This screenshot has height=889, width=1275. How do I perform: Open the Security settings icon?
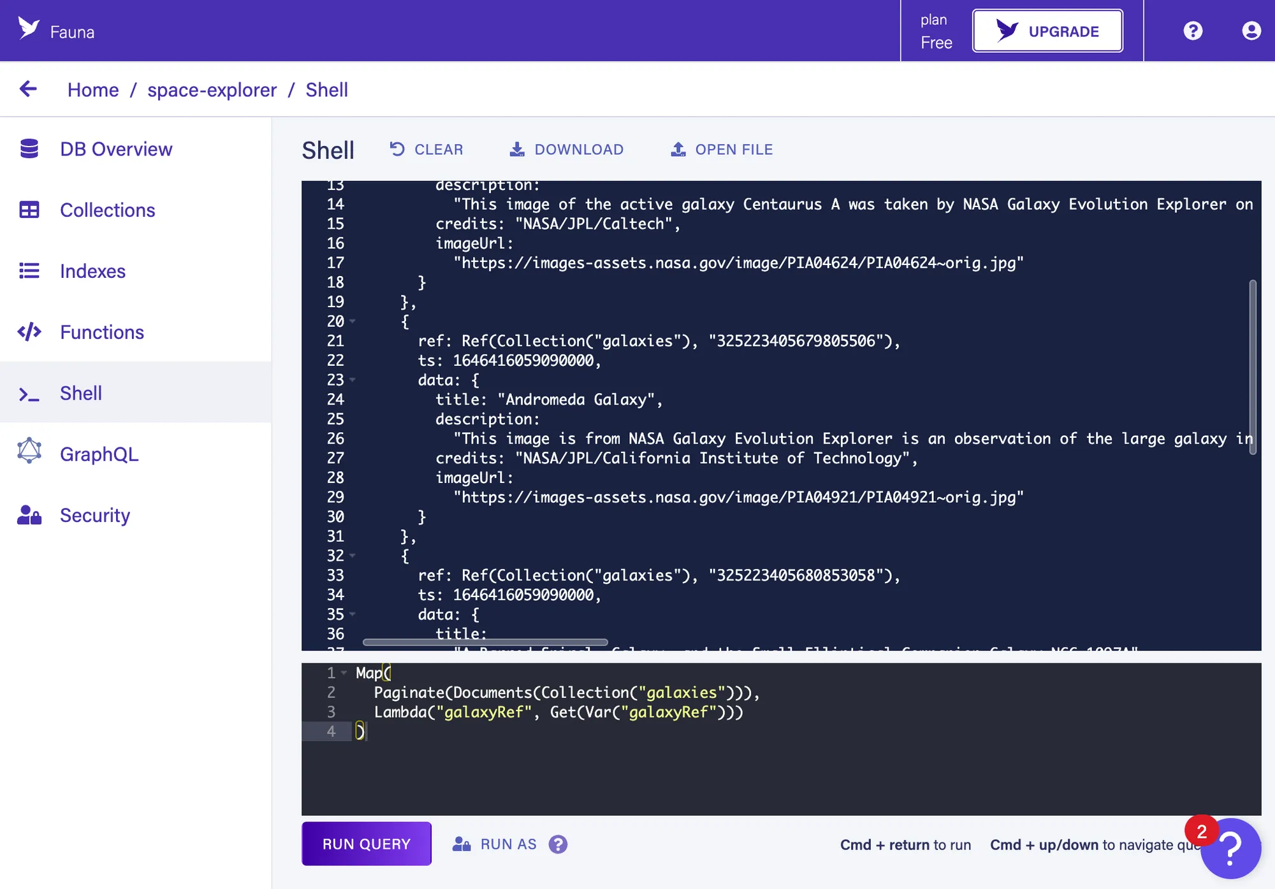coord(29,514)
